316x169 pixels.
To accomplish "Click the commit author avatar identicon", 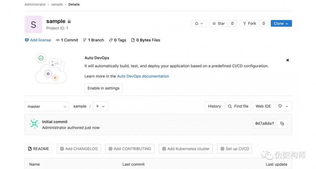I will coord(34,124).
